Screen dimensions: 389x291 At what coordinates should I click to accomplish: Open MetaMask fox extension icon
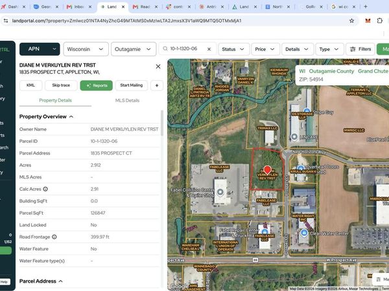tap(368, 21)
